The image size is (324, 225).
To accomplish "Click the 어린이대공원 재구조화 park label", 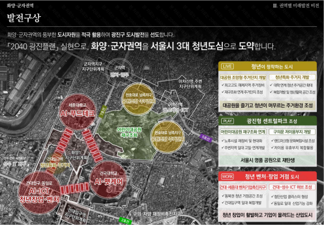I will [129, 132].
